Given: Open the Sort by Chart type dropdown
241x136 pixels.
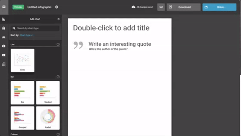Looking at the screenshot, I should (x=26, y=35).
